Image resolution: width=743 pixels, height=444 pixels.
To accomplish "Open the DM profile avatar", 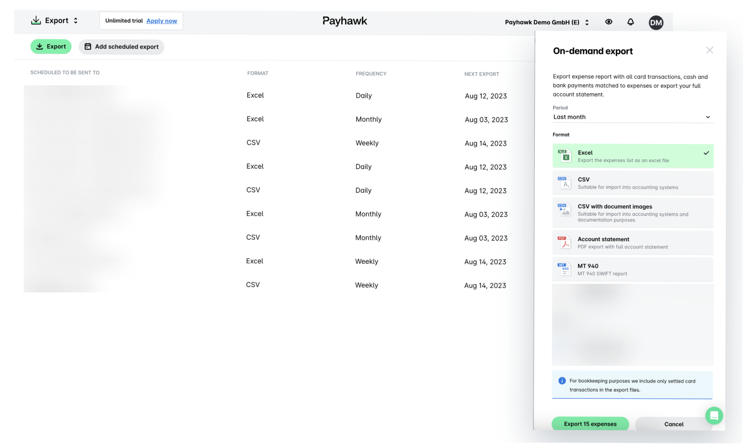I will pos(656,22).
